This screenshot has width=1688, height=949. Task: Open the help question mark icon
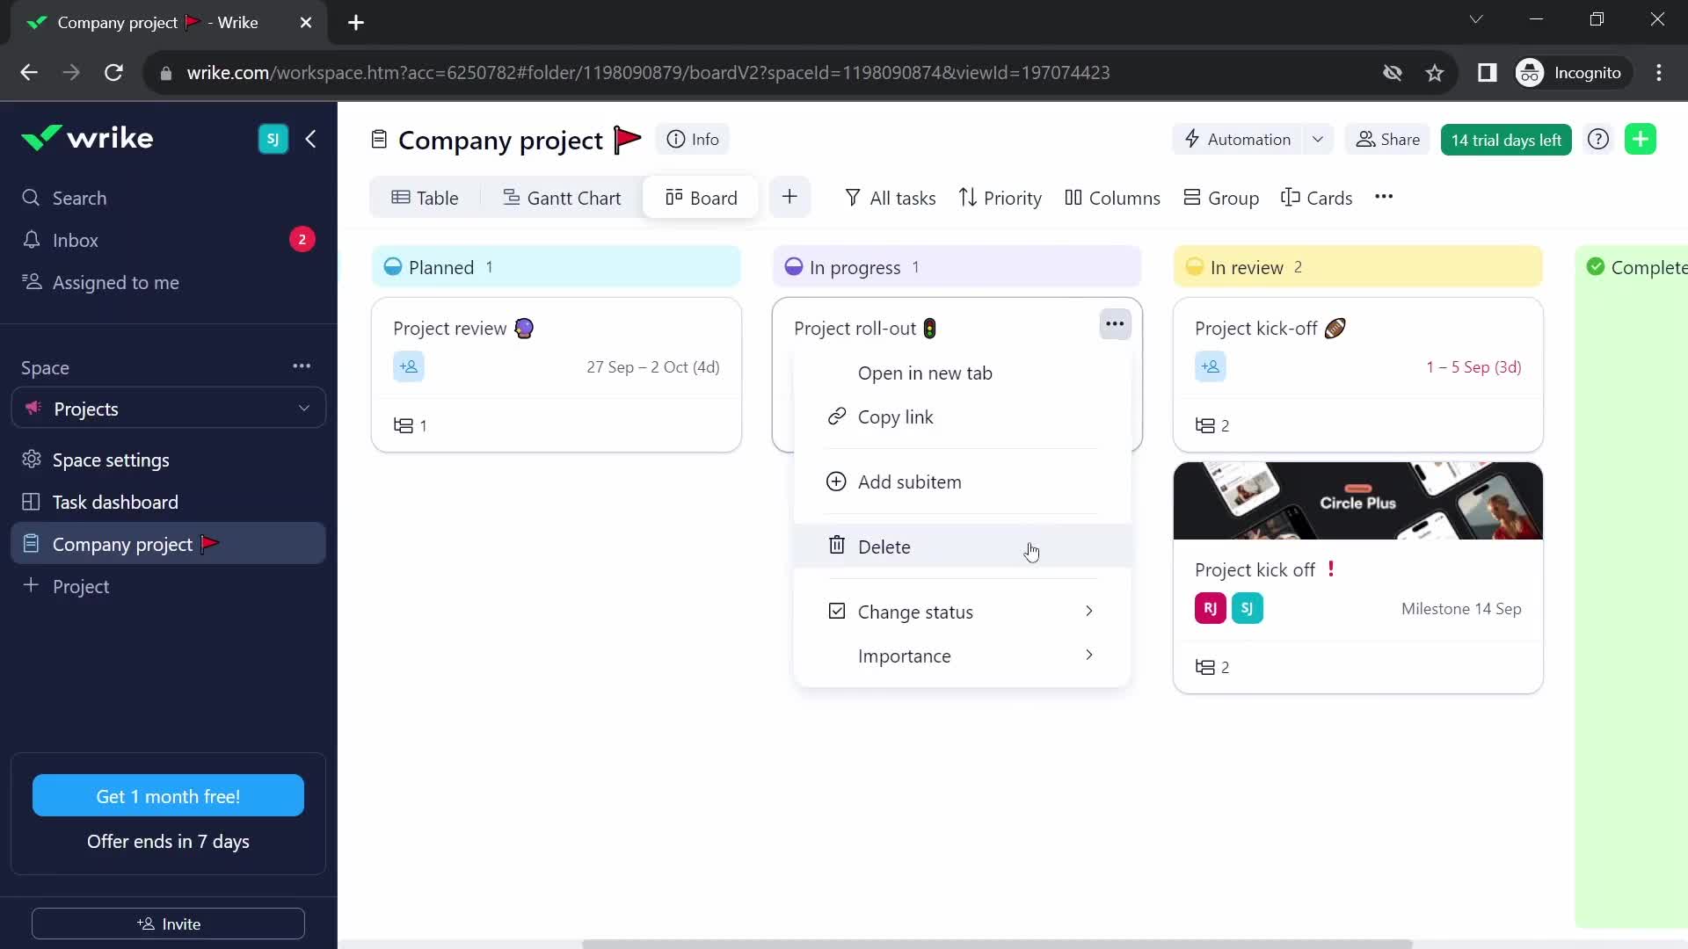1598,139
